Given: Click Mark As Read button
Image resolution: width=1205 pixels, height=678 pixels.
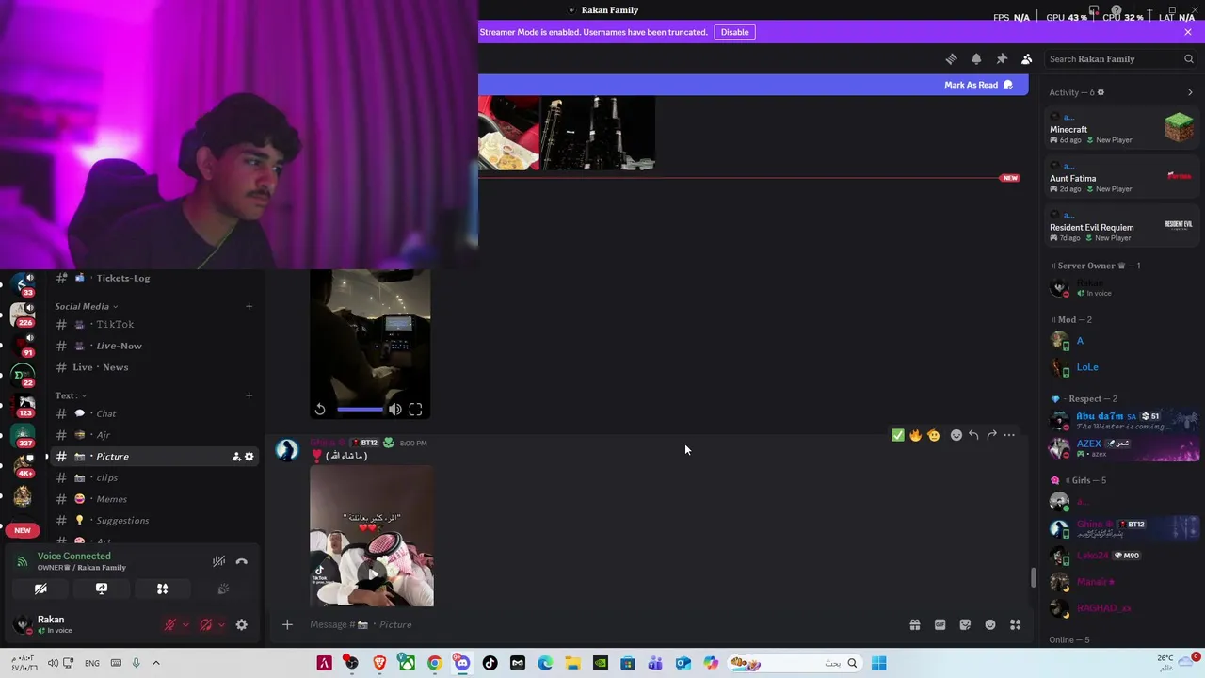Looking at the screenshot, I should click(979, 85).
